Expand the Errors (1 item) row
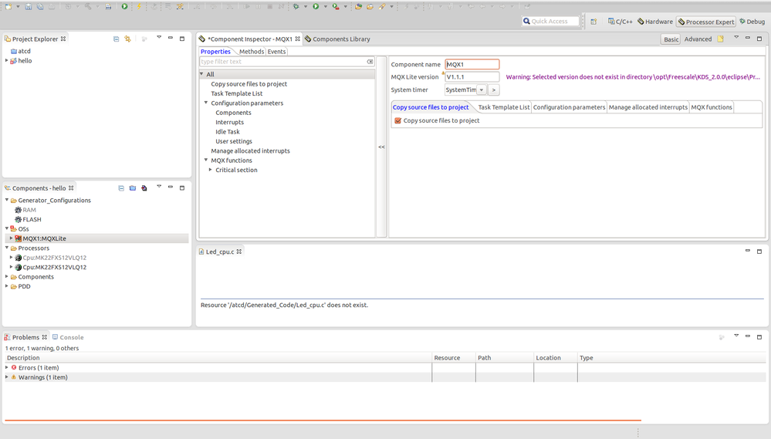771x439 pixels. click(x=7, y=367)
